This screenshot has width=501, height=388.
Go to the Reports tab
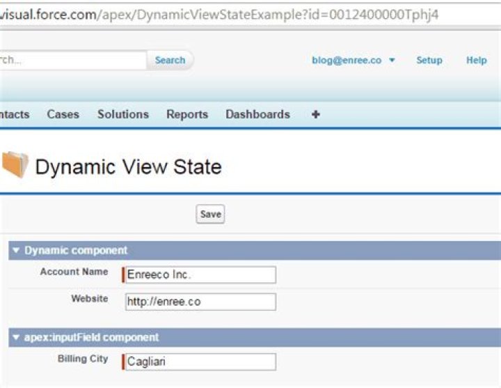pyautogui.click(x=186, y=115)
